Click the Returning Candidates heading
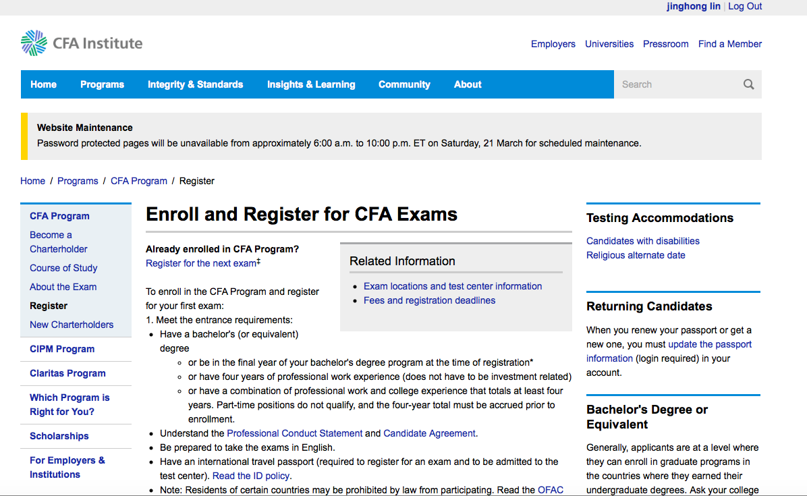Image resolution: width=807 pixels, height=496 pixels. (649, 306)
